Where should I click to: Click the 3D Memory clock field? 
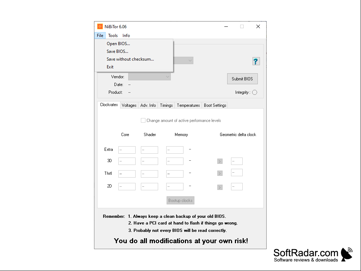[175, 161]
